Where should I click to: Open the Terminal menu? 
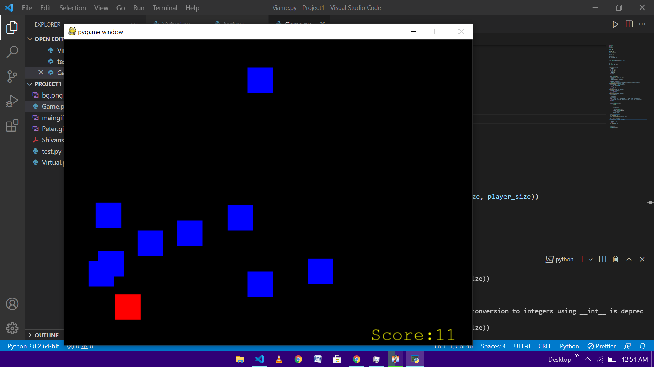[165, 7]
